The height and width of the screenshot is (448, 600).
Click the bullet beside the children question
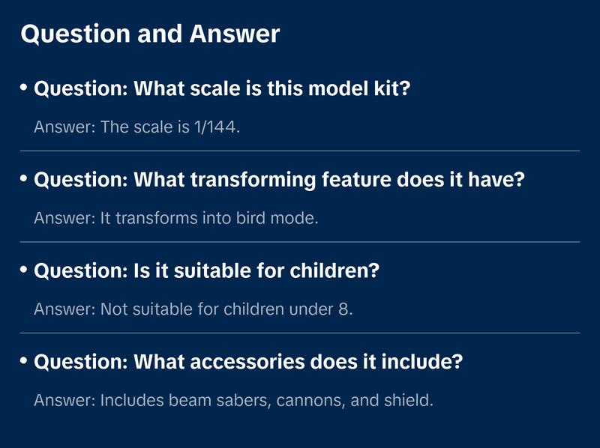tap(24, 270)
